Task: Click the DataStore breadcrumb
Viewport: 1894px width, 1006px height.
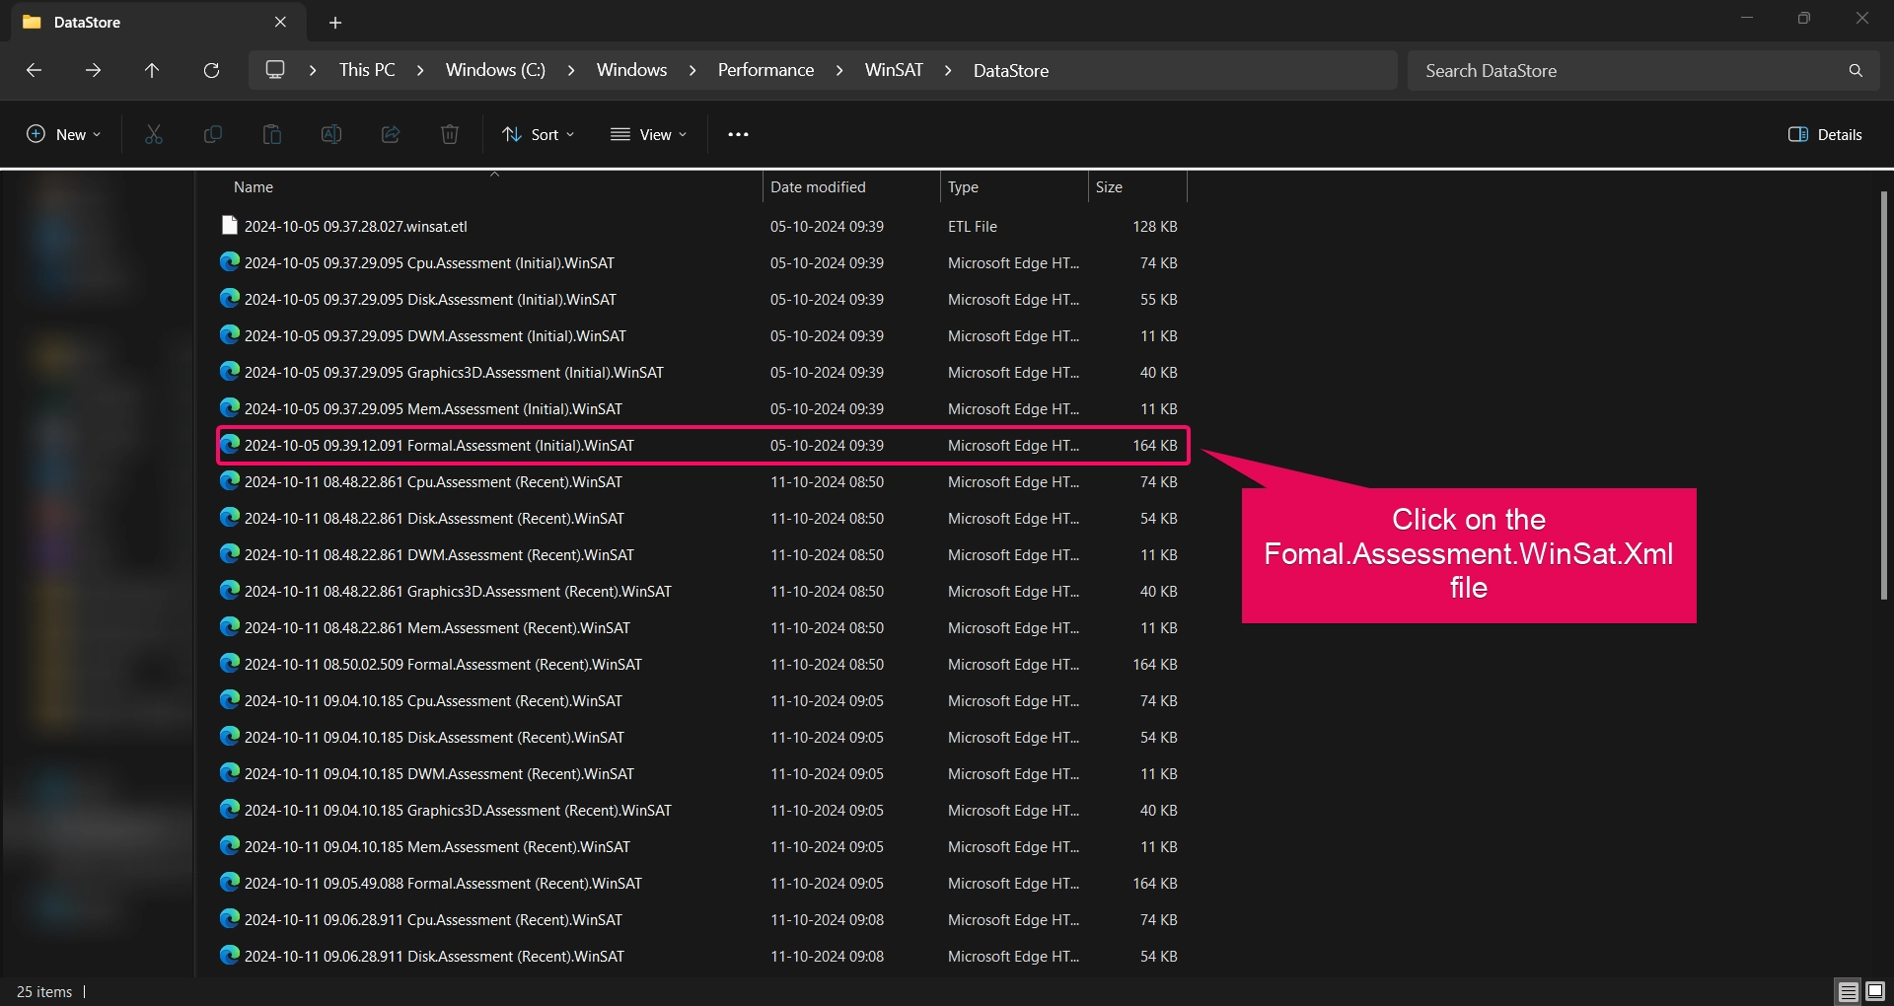Action: click(x=1011, y=70)
